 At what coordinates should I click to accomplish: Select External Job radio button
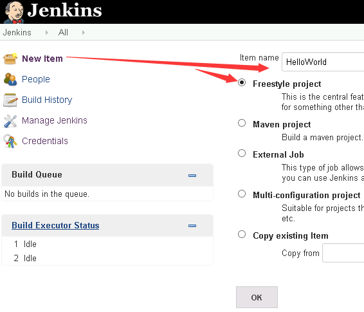242,153
